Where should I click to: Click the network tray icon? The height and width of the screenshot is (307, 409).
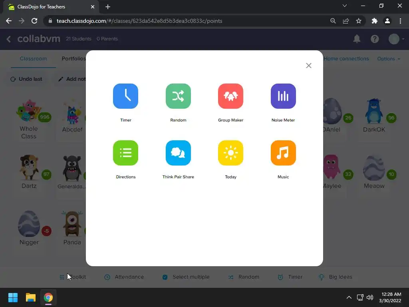(x=360, y=297)
